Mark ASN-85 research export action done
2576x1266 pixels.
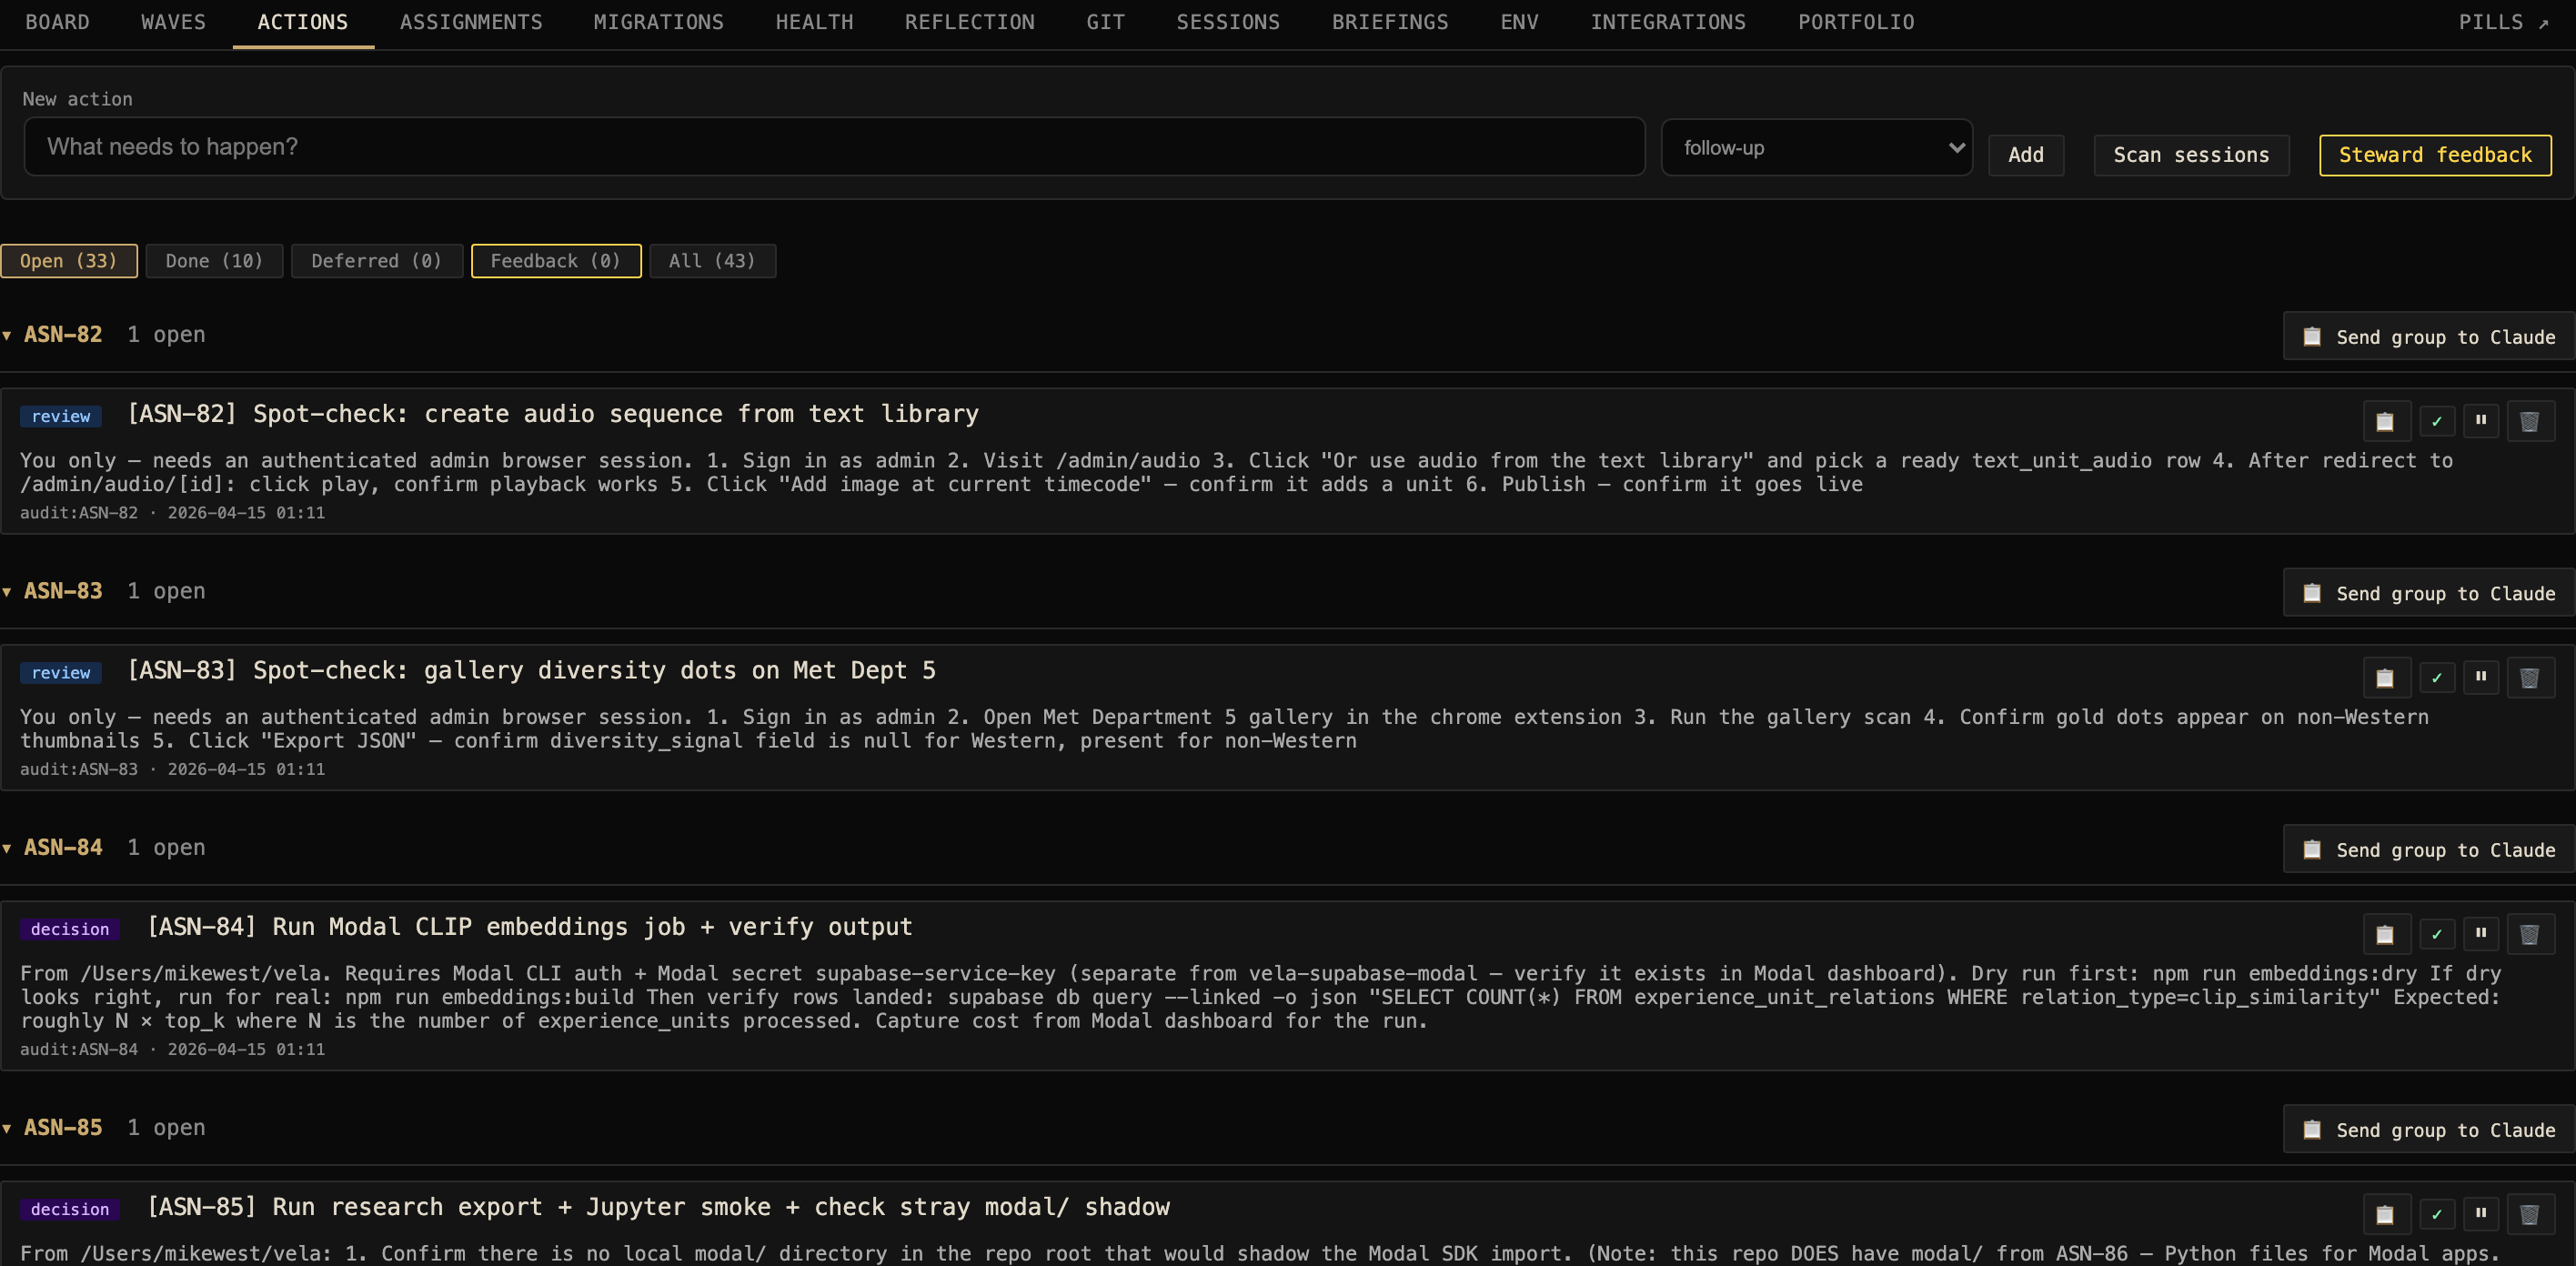[x=2437, y=1214]
